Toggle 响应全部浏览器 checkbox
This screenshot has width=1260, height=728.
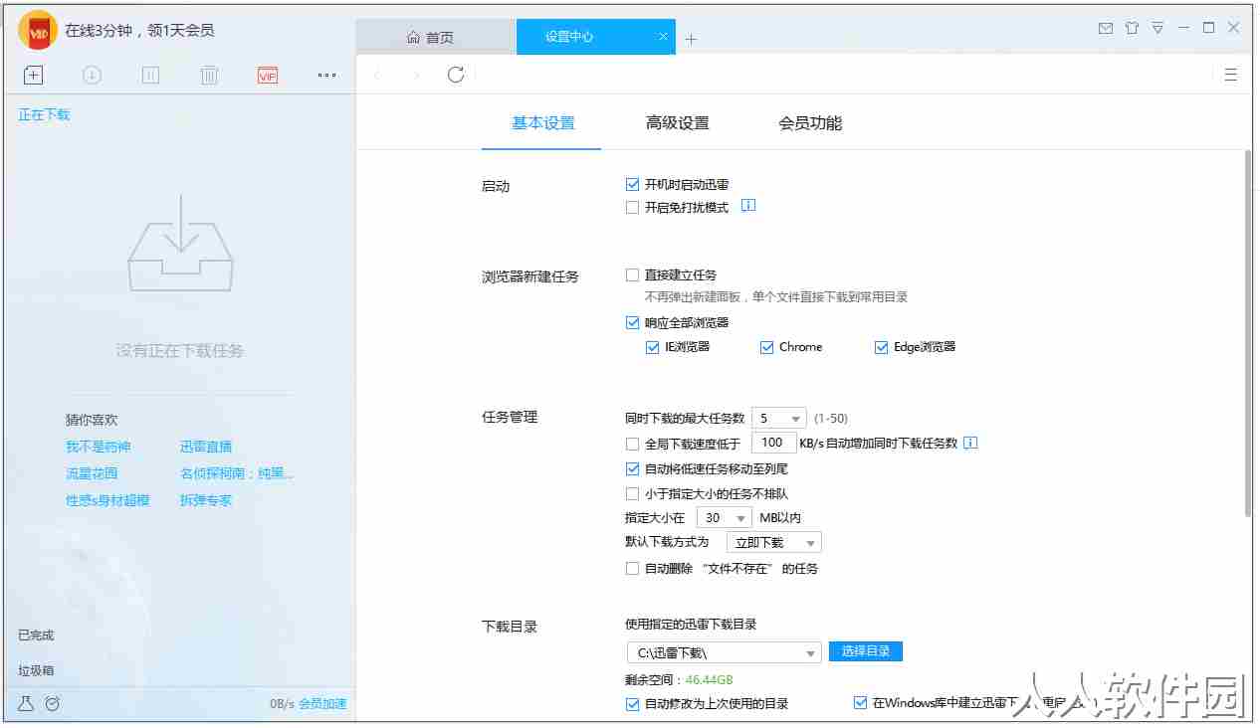pyautogui.click(x=632, y=322)
